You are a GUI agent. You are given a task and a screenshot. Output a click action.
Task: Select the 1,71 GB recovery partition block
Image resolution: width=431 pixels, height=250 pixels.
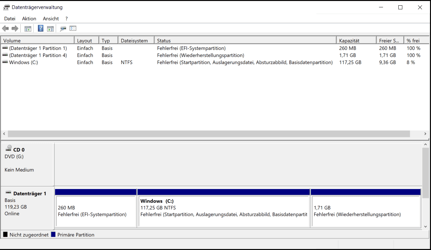point(365,211)
